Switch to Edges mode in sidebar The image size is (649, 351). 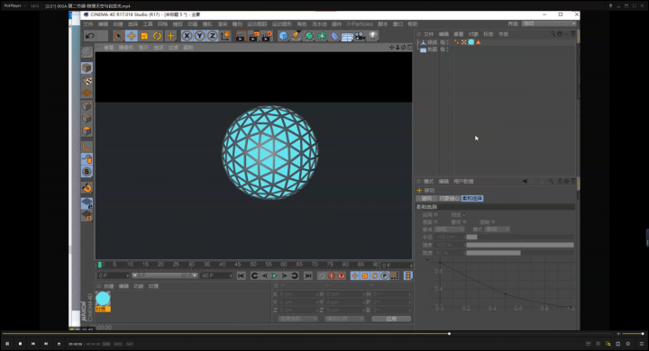[87, 119]
